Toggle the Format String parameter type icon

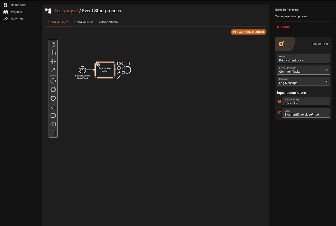click(280, 101)
